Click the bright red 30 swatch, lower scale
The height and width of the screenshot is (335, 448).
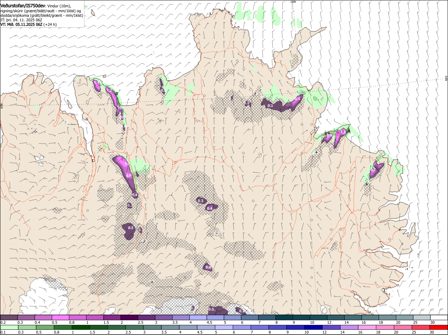pyautogui.click(x=439, y=328)
